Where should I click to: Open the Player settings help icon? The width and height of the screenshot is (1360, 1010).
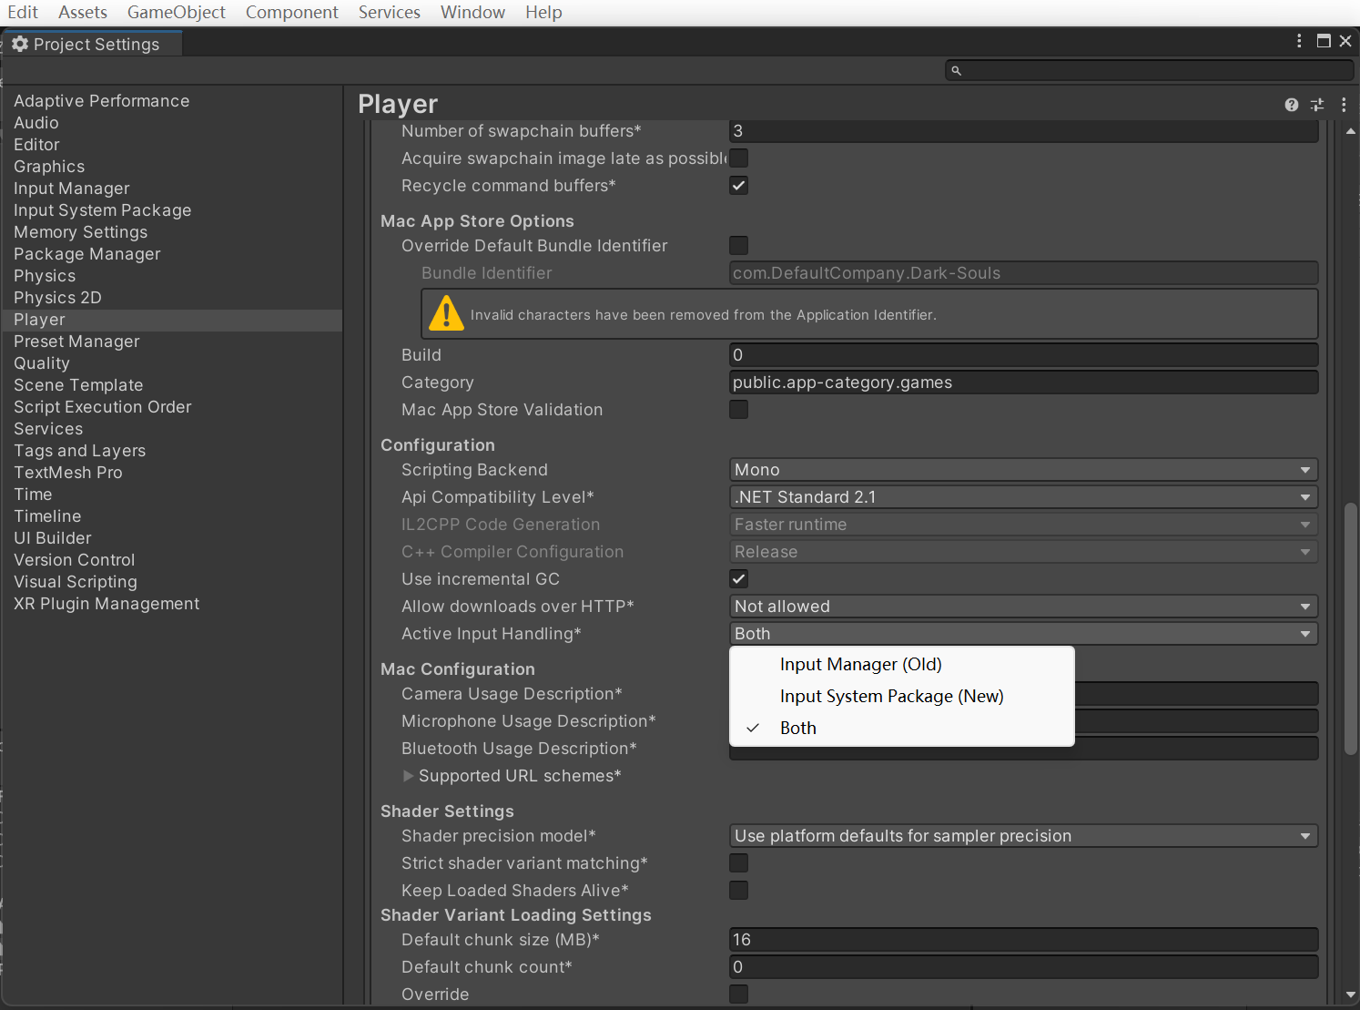point(1291,105)
